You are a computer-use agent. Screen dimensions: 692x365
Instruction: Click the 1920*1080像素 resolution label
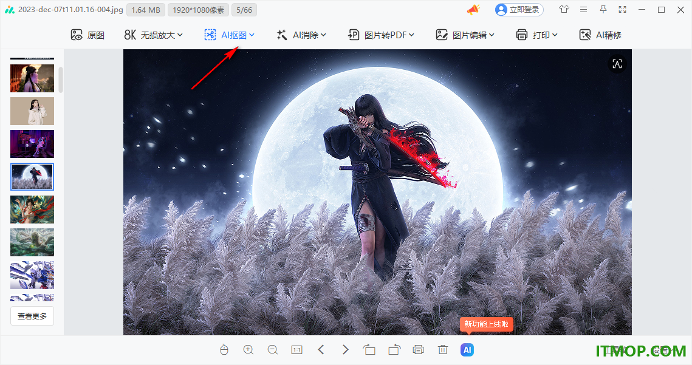(198, 10)
